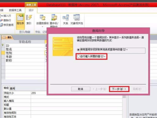Click the 有效性文本 property label
Image resolution: width=157 pixels, height=118 pixels.
tap(10, 116)
